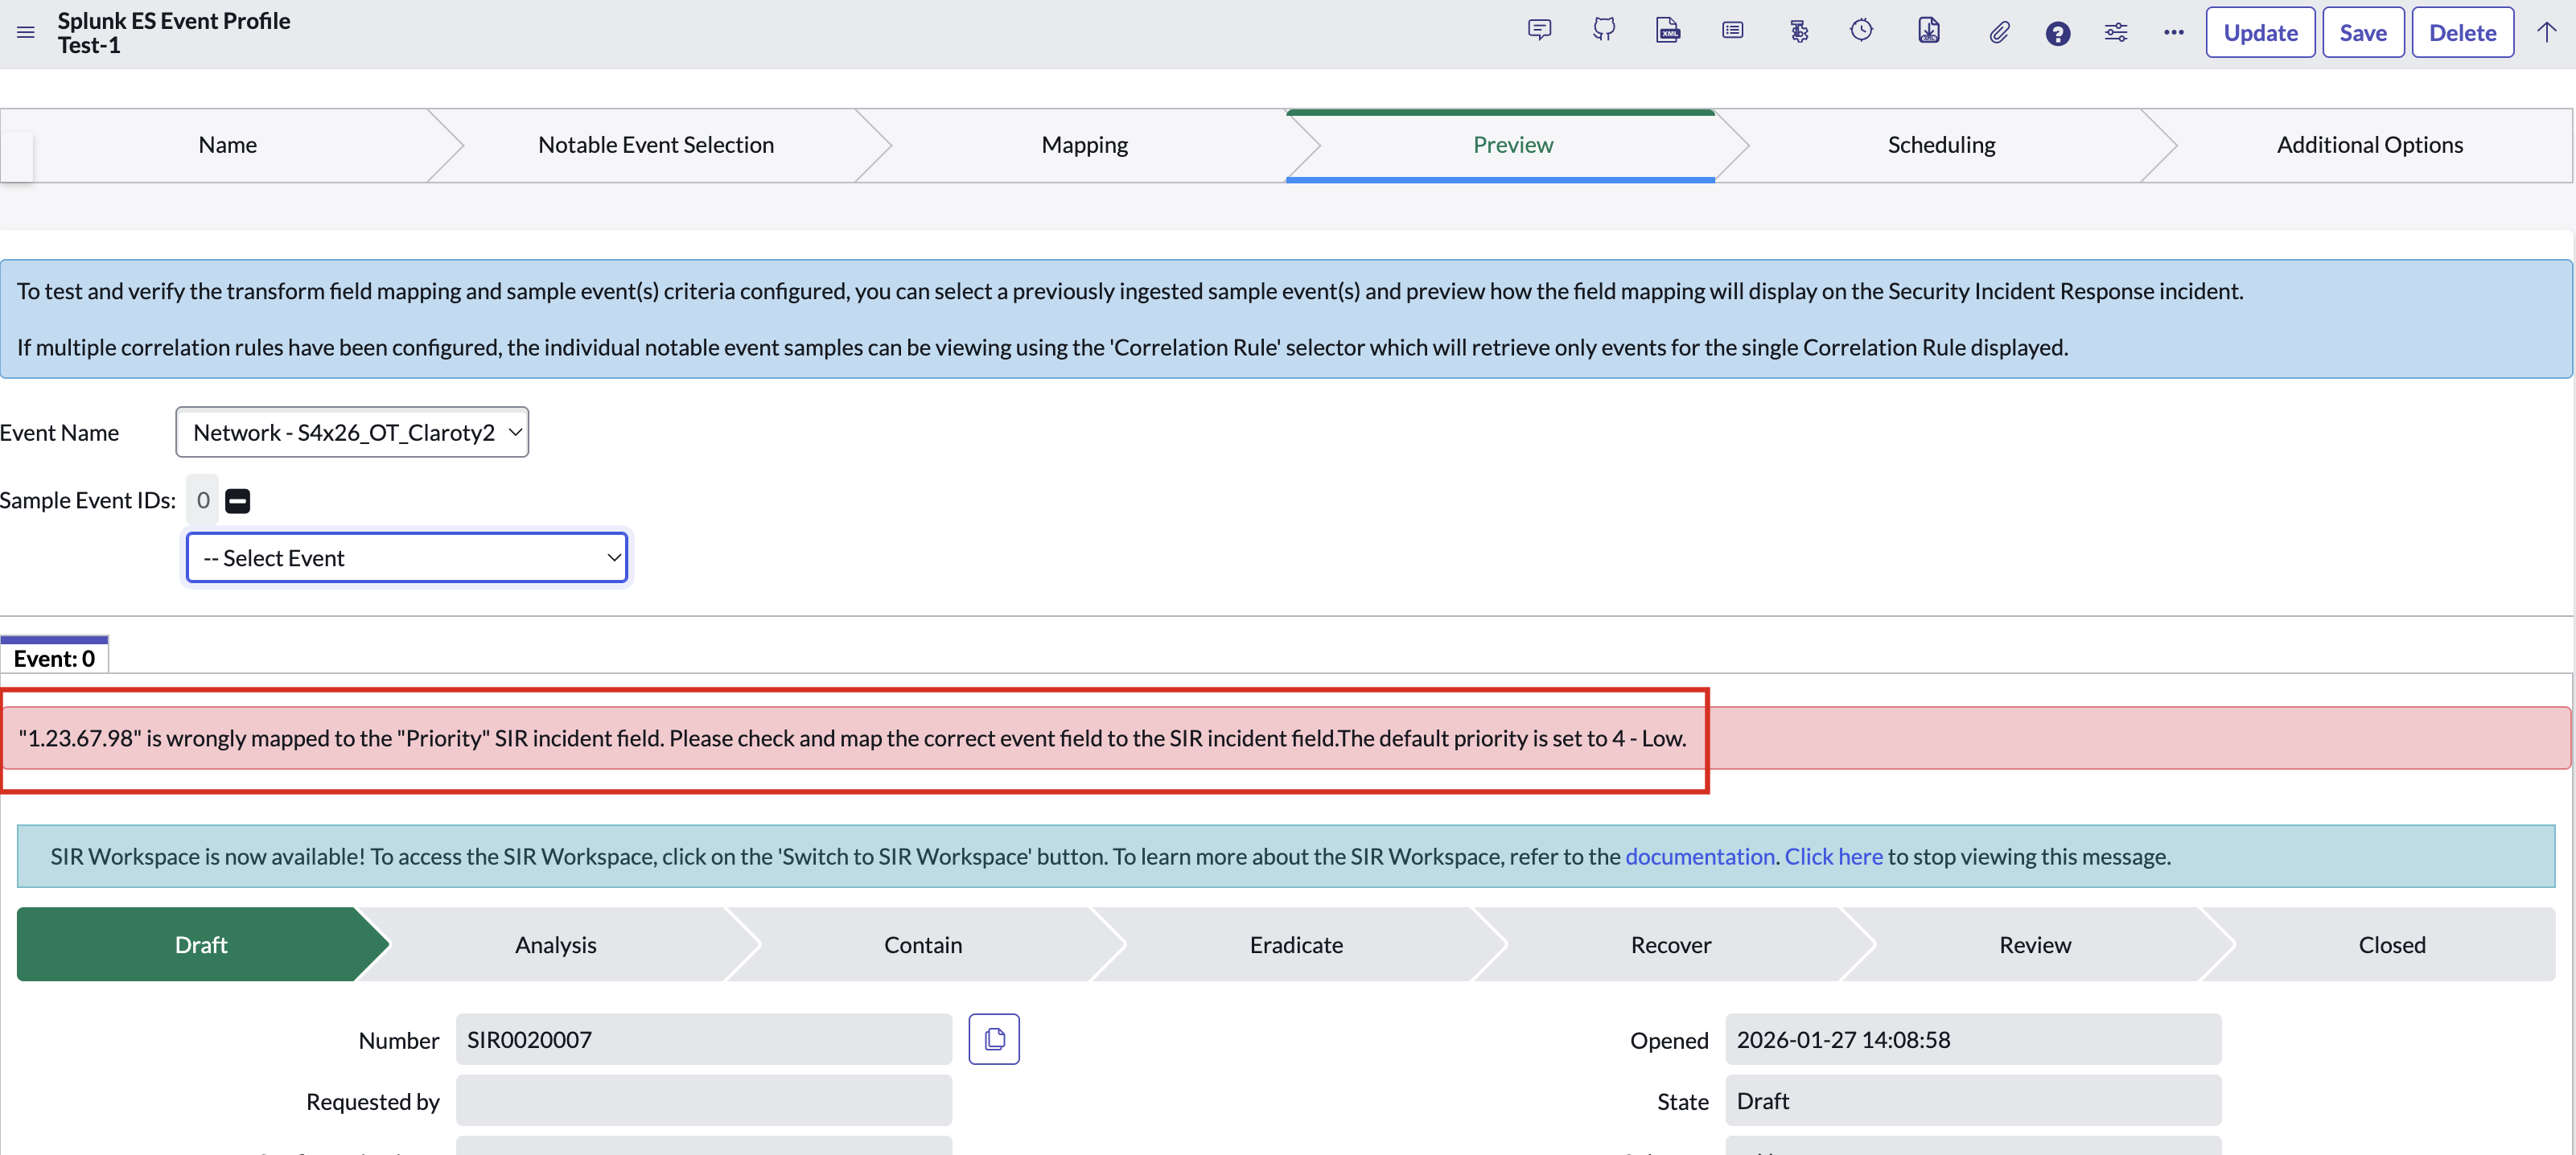Open attachments with the paperclip icon
The image size is (2576, 1155).
pos(1998,33)
